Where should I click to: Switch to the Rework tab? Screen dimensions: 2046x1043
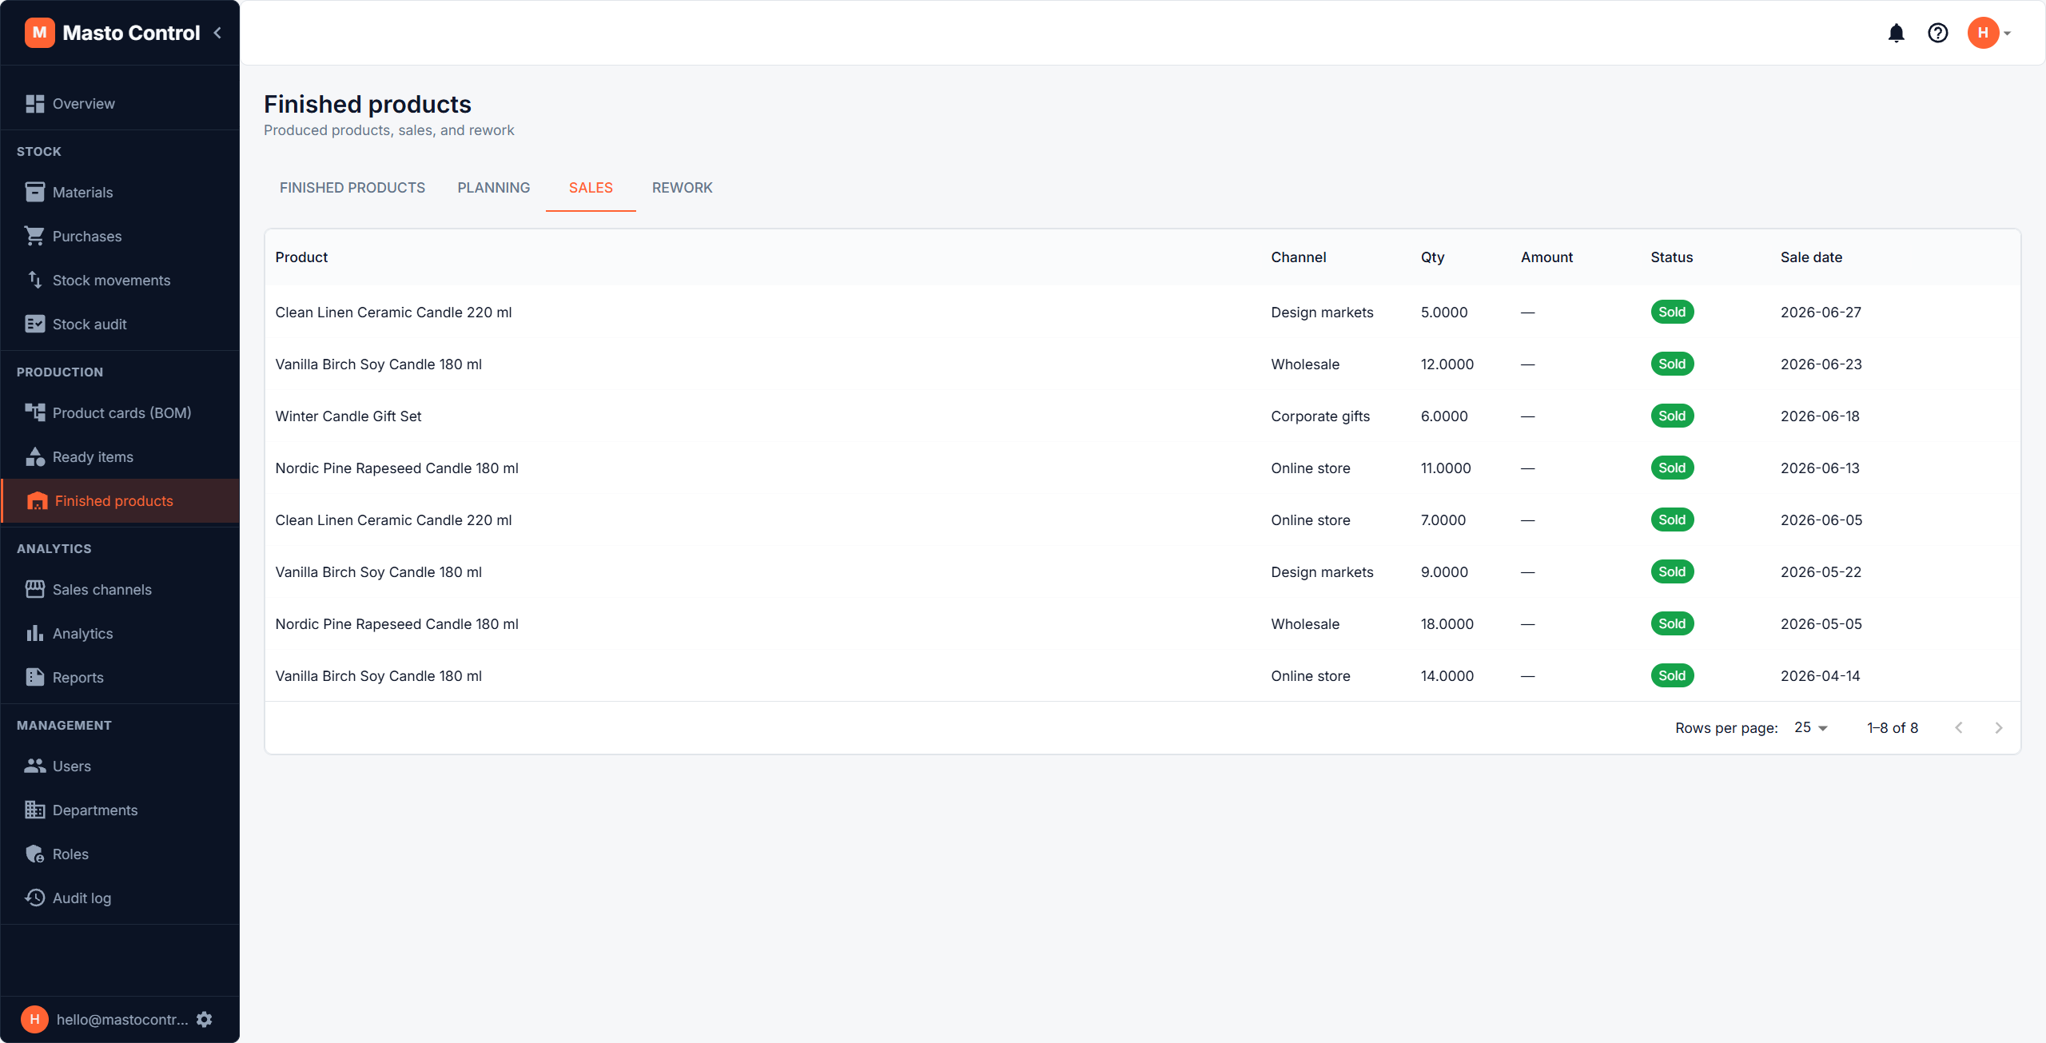(682, 188)
